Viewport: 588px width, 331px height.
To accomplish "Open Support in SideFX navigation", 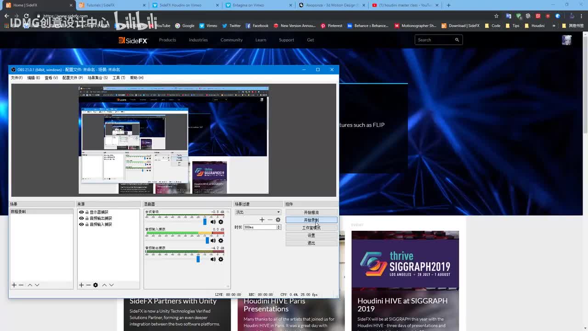I will click(x=286, y=40).
